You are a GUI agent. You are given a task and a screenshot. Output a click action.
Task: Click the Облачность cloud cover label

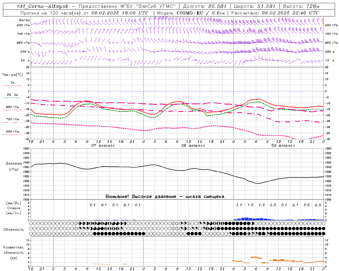tap(14, 230)
